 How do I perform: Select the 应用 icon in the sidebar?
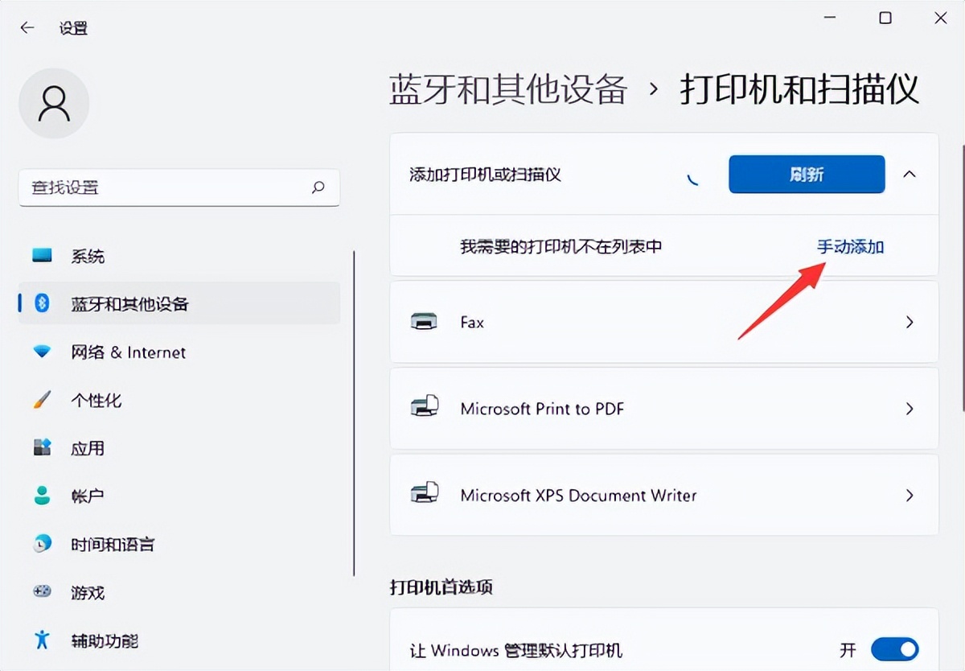(x=41, y=448)
